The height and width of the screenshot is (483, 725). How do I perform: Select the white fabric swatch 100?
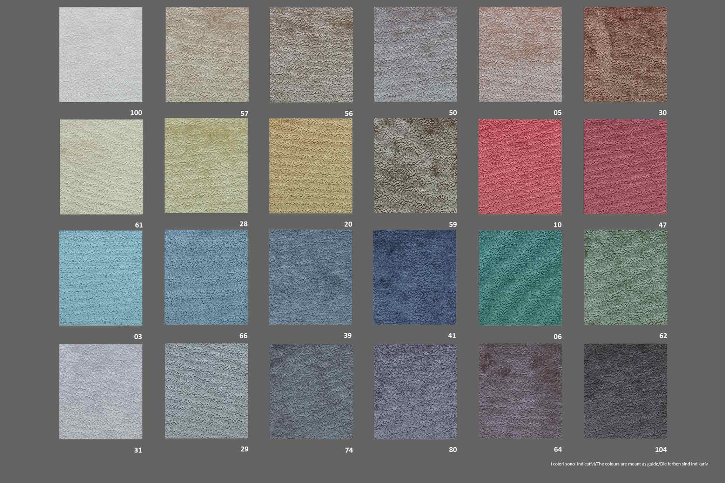(x=101, y=55)
